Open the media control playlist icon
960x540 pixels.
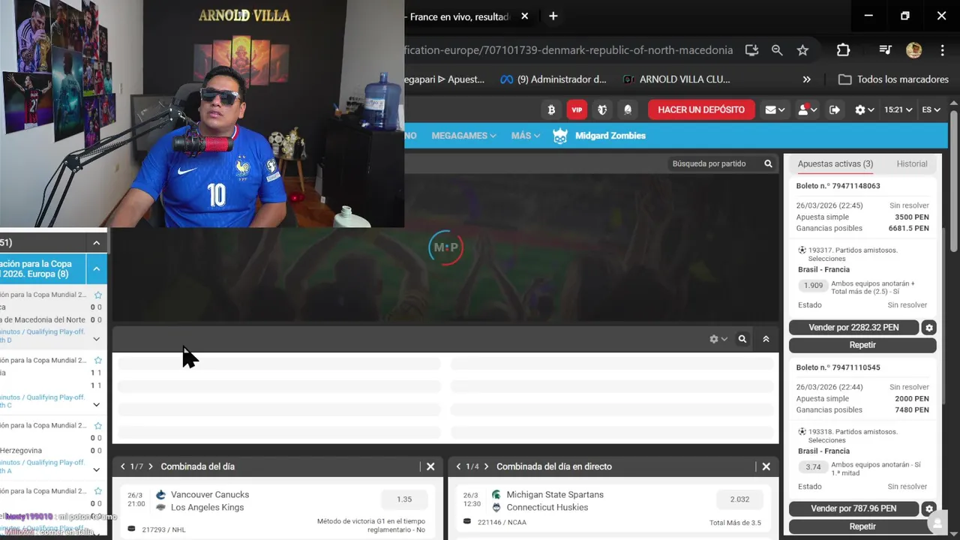click(x=885, y=50)
